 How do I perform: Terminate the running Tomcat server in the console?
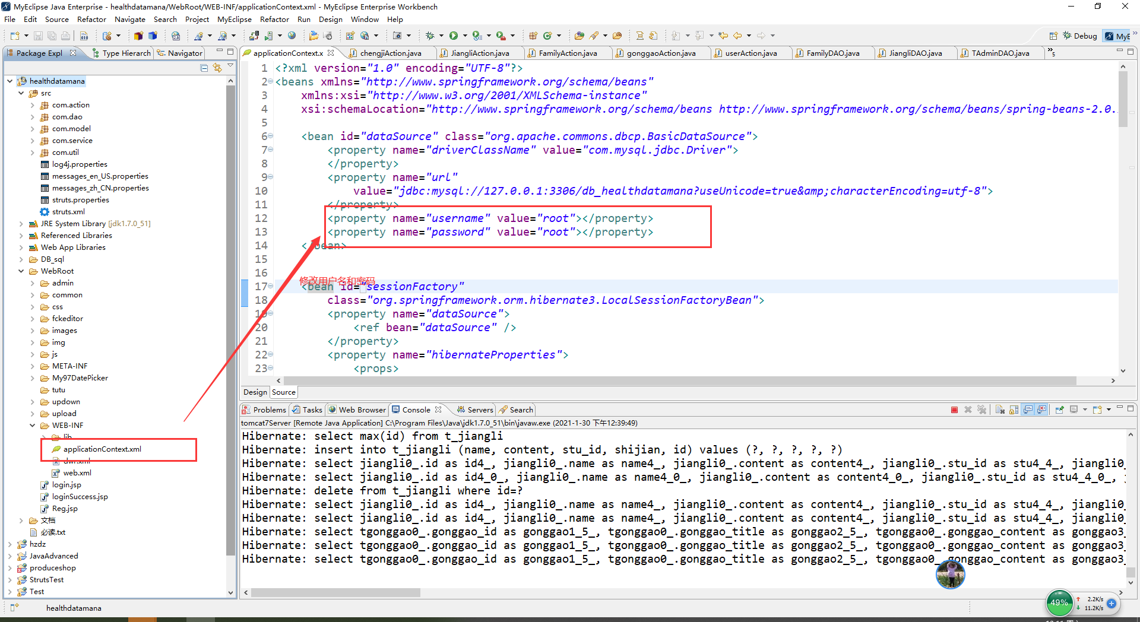(x=954, y=410)
